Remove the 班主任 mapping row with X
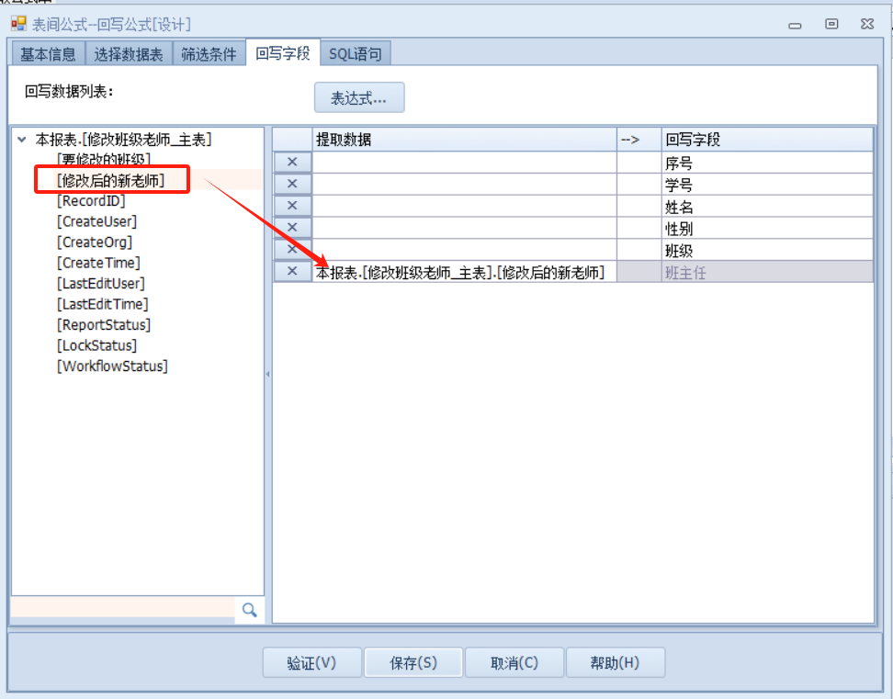This screenshot has height=699, width=893. 292,272
